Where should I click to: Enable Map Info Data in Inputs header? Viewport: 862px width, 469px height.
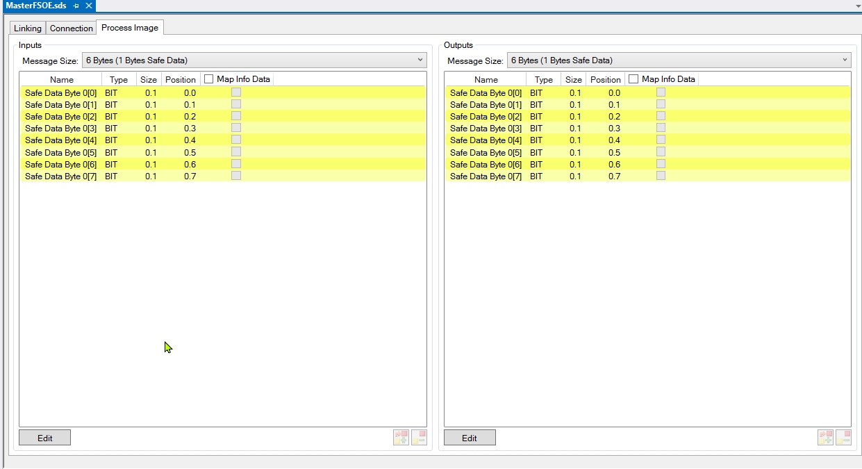coord(209,79)
